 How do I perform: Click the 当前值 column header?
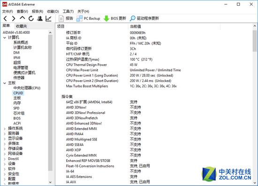[136, 26]
